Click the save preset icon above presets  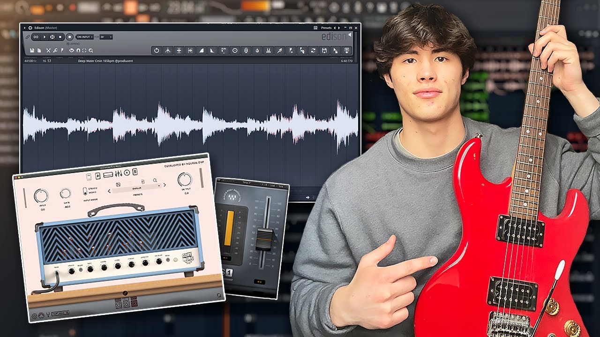(118, 184)
